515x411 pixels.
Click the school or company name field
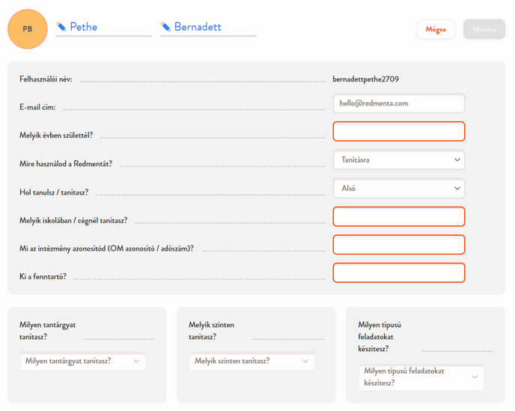pyautogui.click(x=398, y=217)
